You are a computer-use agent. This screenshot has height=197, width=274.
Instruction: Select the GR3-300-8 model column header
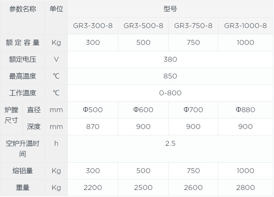pyautogui.click(x=93, y=26)
